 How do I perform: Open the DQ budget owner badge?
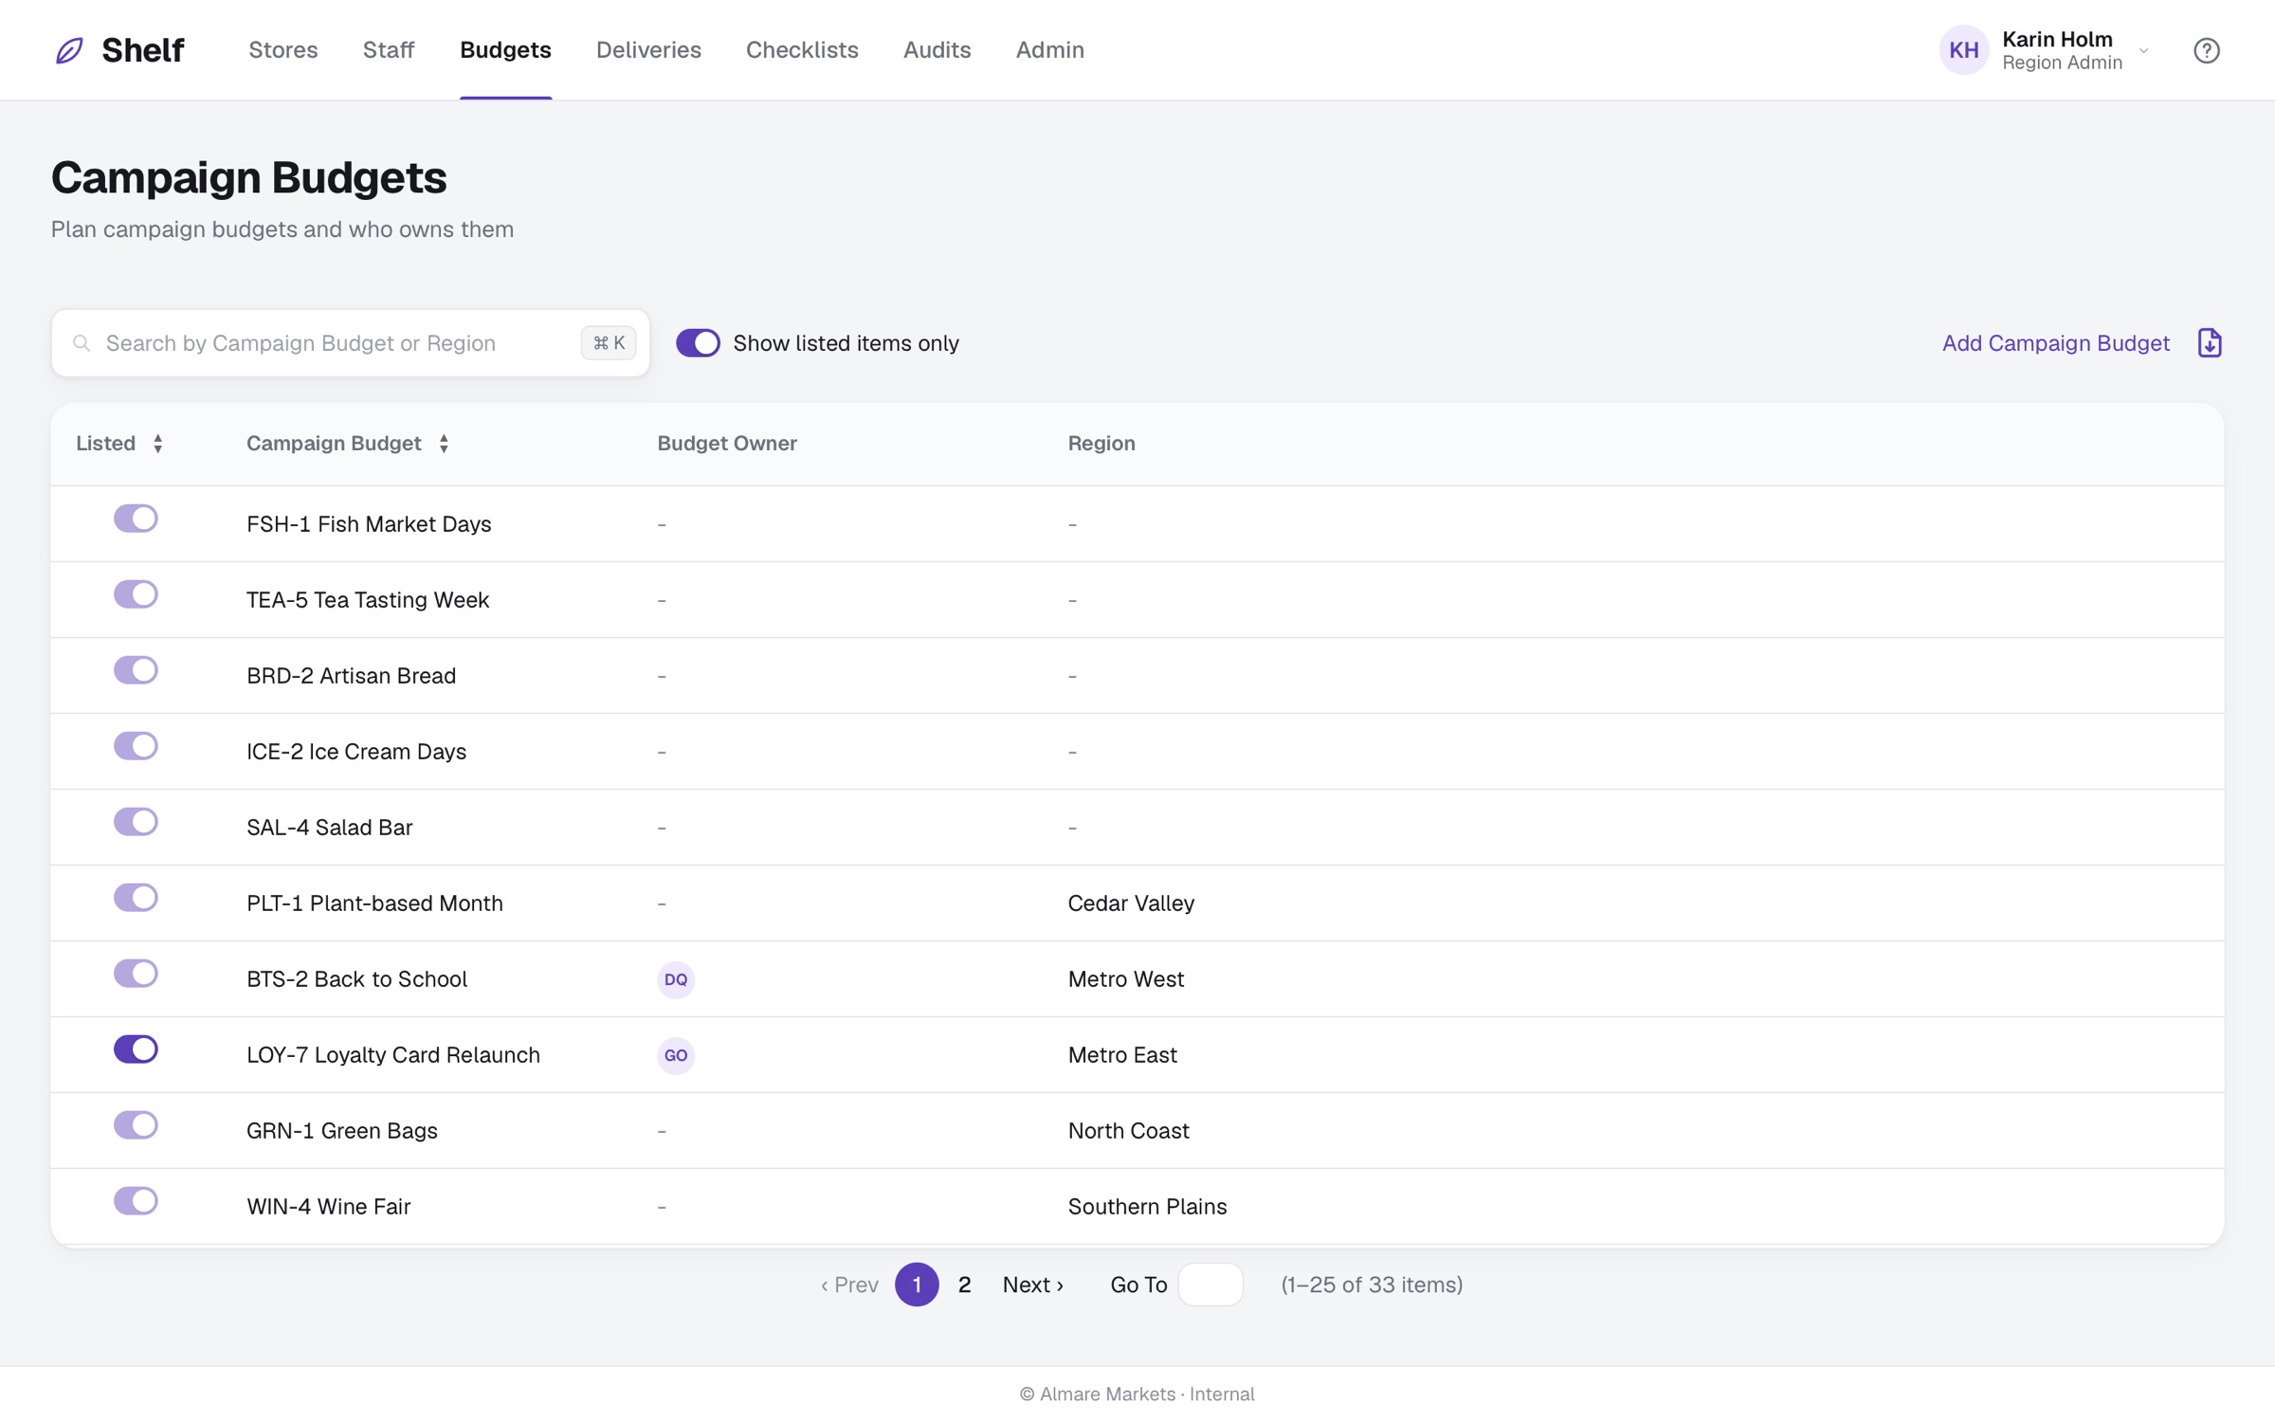tap(676, 979)
